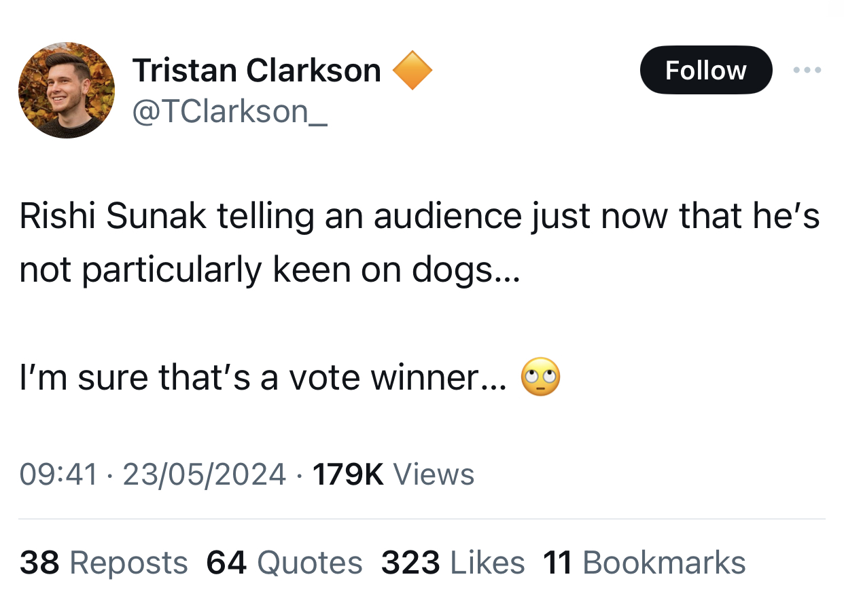This screenshot has width=844, height=596.
Task: Click the 09:41 timestamp
Action: [x=58, y=473]
